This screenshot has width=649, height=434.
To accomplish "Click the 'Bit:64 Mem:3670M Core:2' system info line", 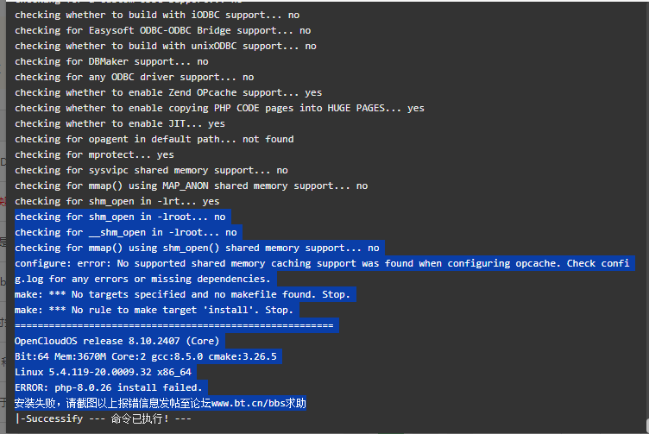I will click(146, 356).
